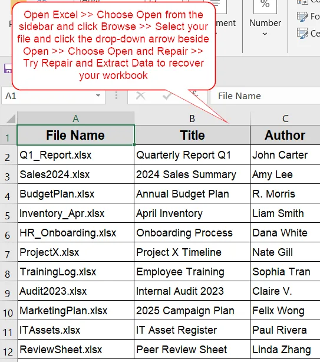Image resolution: width=320 pixels, height=362 pixels.
Task: Click the File Name header cell
Action: 75,135
